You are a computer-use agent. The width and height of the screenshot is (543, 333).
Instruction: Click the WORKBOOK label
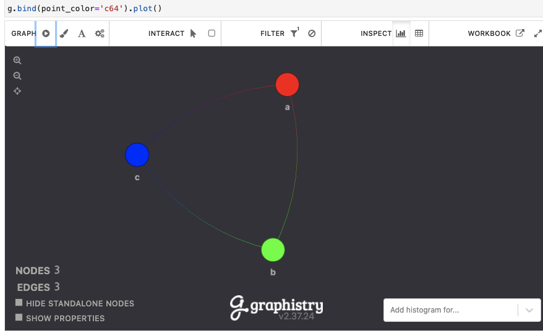click(x=489, y=33)
